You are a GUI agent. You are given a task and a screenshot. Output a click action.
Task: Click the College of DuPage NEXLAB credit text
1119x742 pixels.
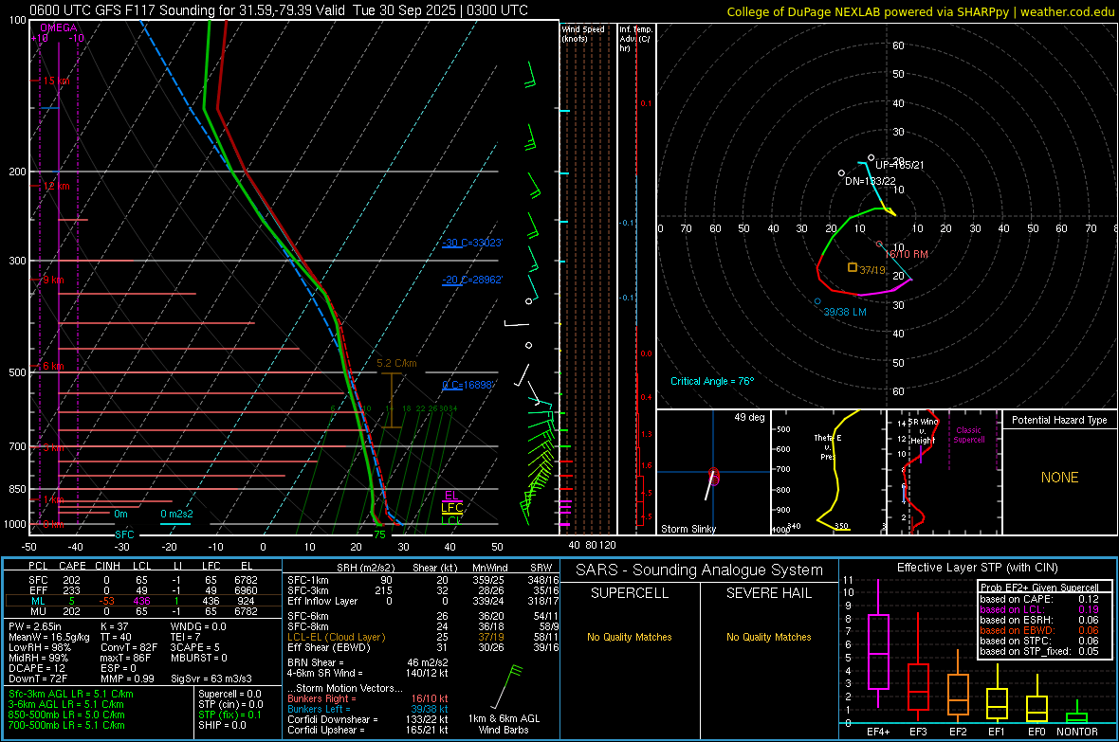point(921,11)
